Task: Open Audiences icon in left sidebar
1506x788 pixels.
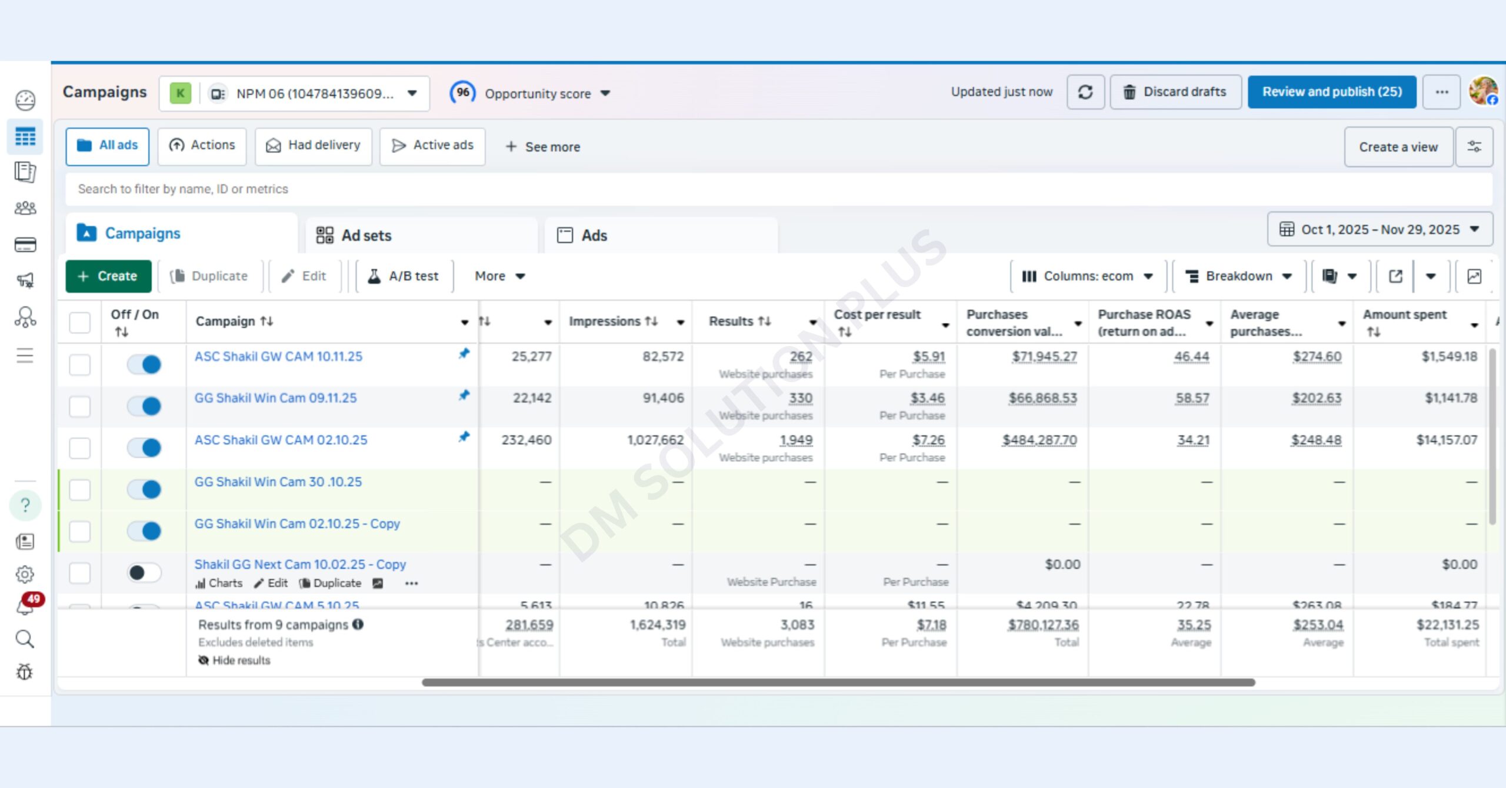Action: tap(25, 208)
